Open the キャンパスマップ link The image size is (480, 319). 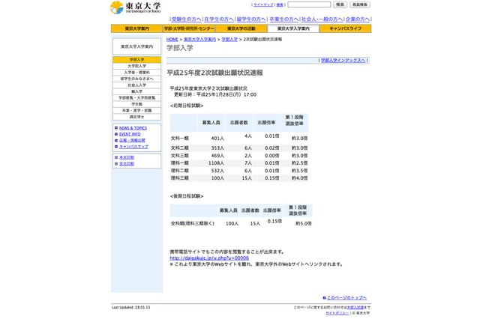pos(133,147)
